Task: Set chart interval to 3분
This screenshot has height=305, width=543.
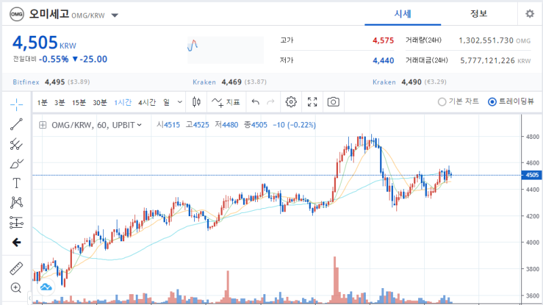Action: [x=60, y=102]
